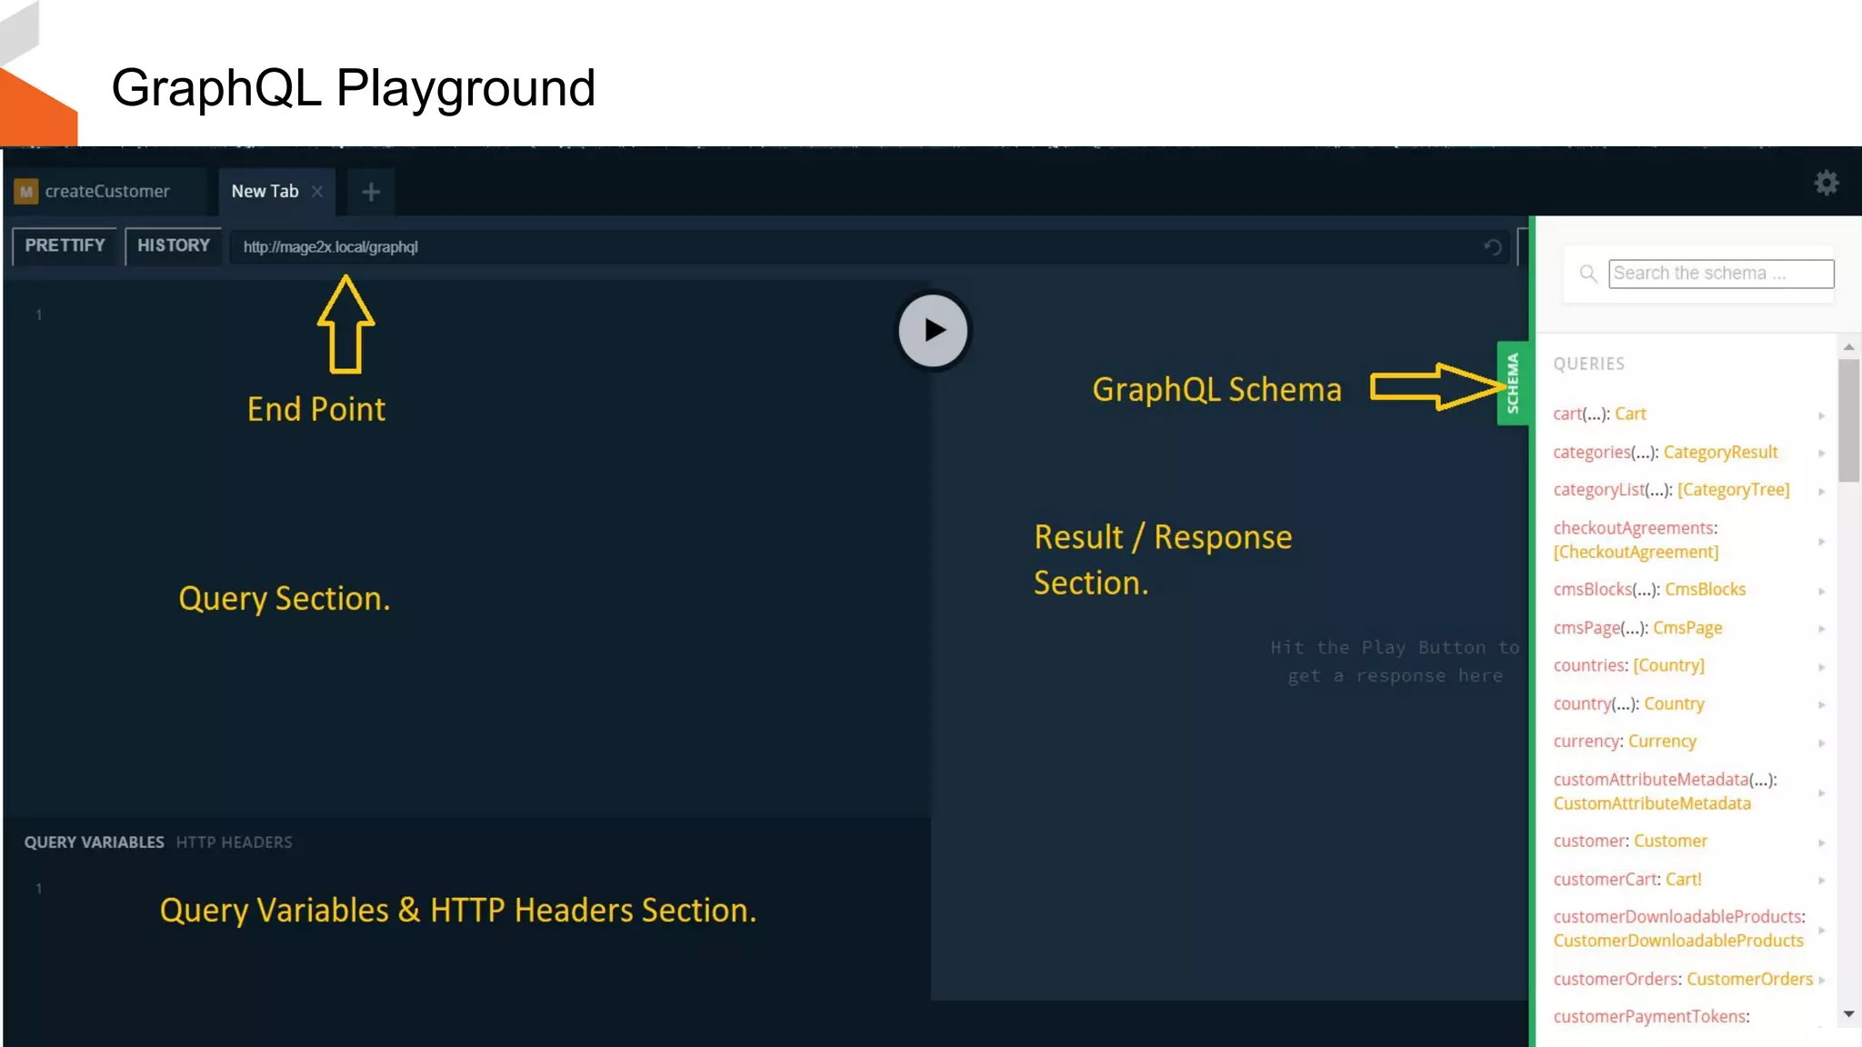Open the customerPaymentTokens query
The height and width of the screenshot is (1047, 1862).
click(x=1651, y=1017)
